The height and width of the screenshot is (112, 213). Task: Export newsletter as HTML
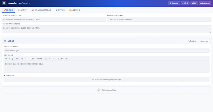[185, 3]
